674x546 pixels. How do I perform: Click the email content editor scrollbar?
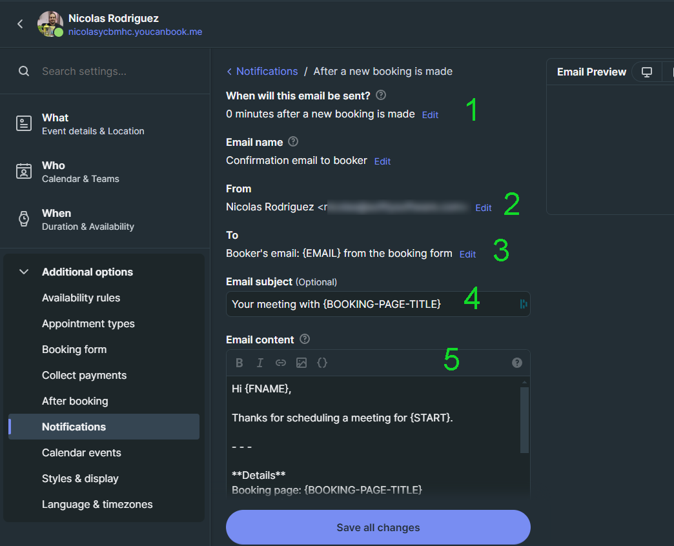click(524, 420)
